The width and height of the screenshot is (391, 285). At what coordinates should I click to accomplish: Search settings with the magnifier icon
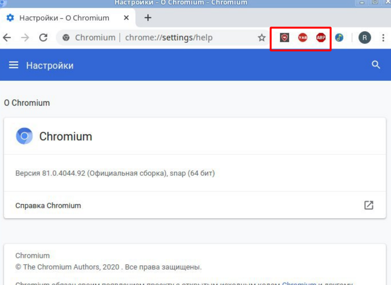[x=376, y=65]
